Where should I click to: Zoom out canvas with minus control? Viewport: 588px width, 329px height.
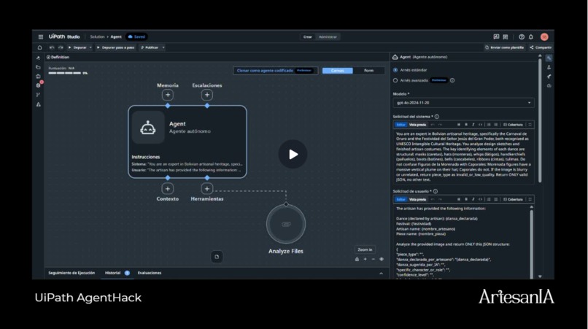pyautogui.click(x=373, y=259)
